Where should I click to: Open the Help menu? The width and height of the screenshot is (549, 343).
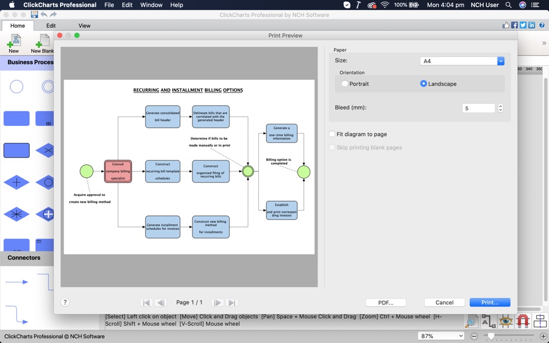click(x=176, y=5)
